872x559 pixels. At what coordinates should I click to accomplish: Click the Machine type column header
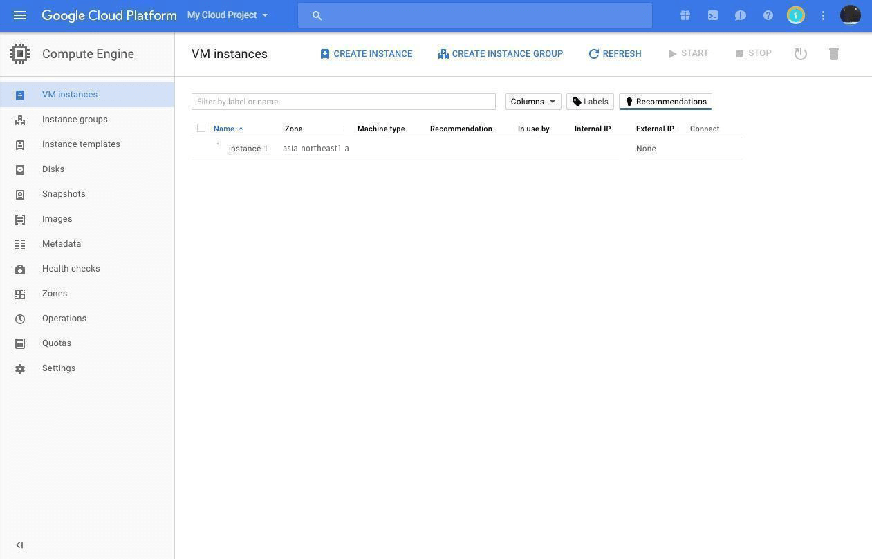pos(381,129)
